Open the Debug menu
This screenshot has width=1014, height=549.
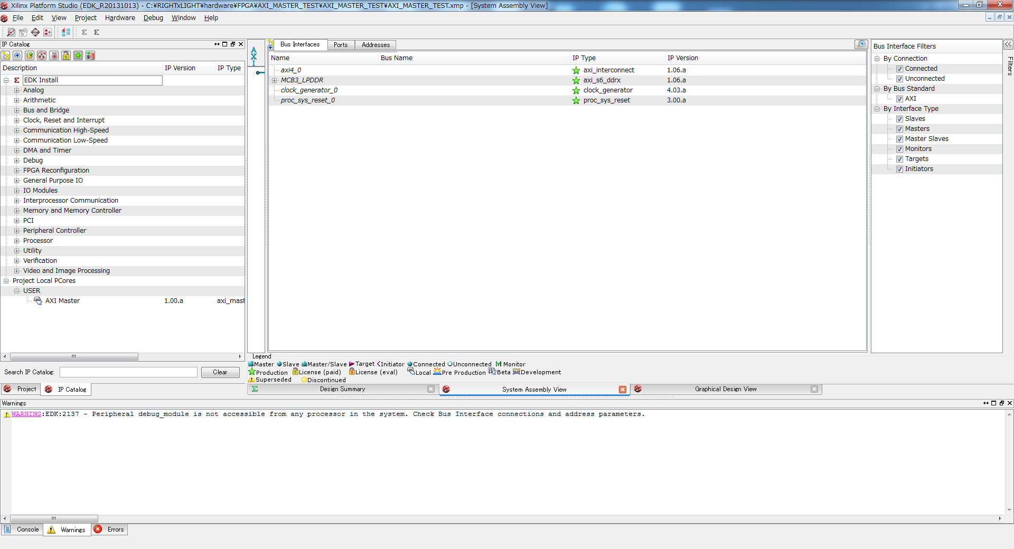click(153, 18)
